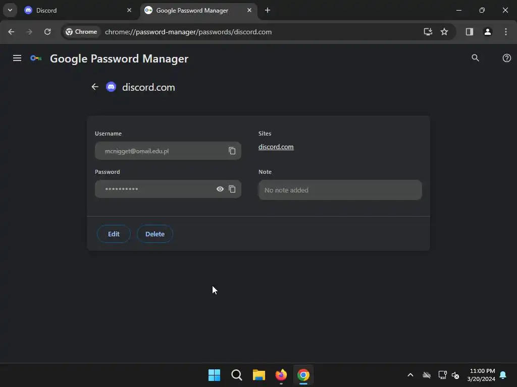Open the network tray icon
Image resolution: width=517 pixels, height=387 pixels.
[x=442, y=375]
